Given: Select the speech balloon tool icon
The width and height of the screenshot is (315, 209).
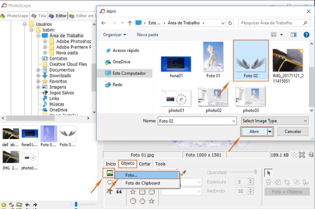Looking at the screenshot, I should tap(110, 182).
